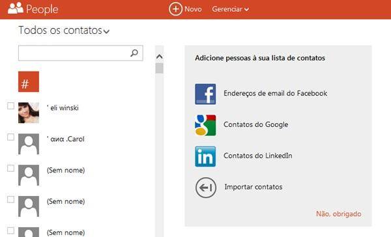Click the contact search input field

[x=81, y=53]
